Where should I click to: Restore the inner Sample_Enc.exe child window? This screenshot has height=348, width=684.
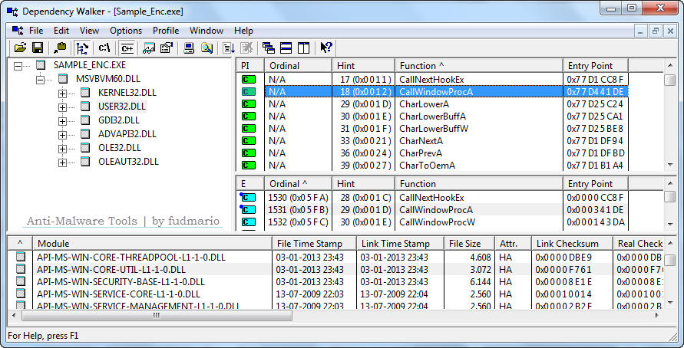coord(655,31)
